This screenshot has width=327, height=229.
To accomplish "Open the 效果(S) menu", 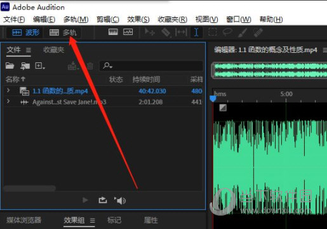I will [x=138, y=19].
